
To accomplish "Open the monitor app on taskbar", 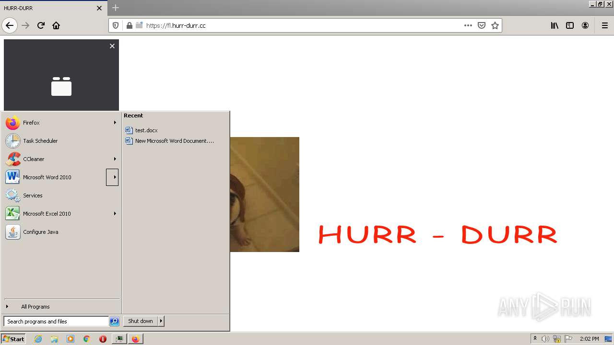I will (119, 339).
